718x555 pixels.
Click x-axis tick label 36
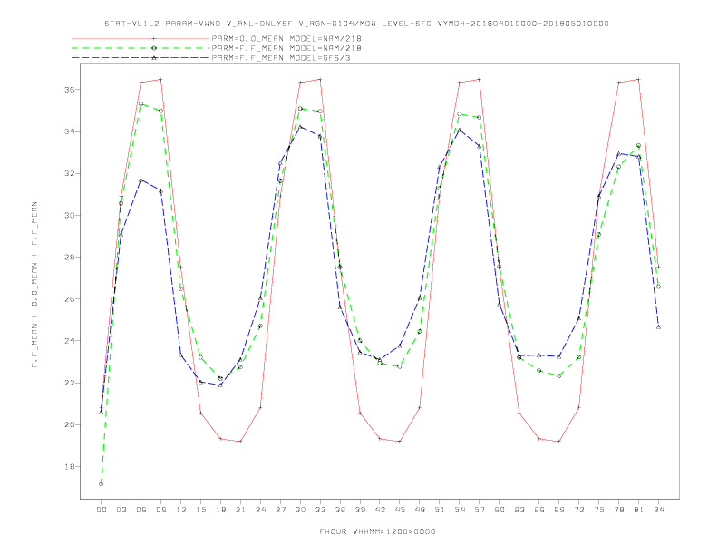click(340, 510)
